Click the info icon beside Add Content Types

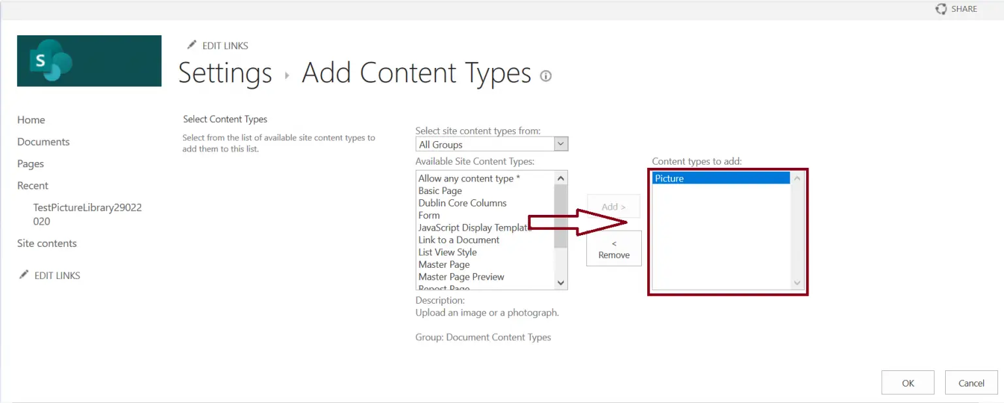click(546, 76)
